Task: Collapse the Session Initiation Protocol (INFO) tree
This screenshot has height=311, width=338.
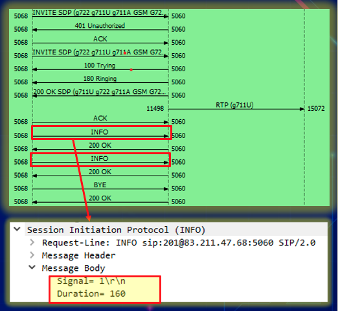Action: 17,229
